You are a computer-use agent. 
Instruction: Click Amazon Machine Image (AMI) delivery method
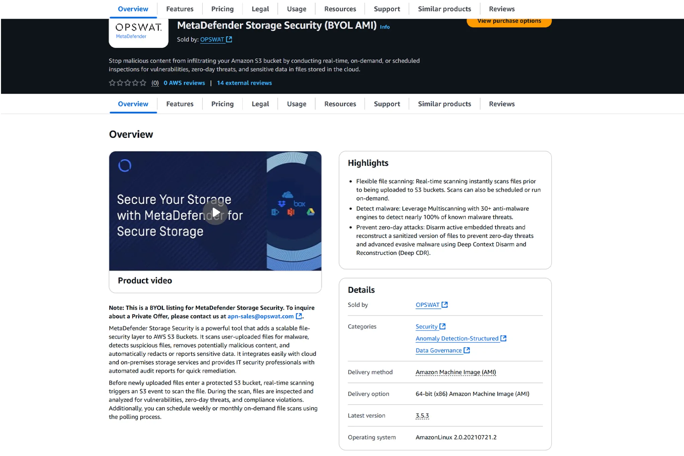[455, 372]
